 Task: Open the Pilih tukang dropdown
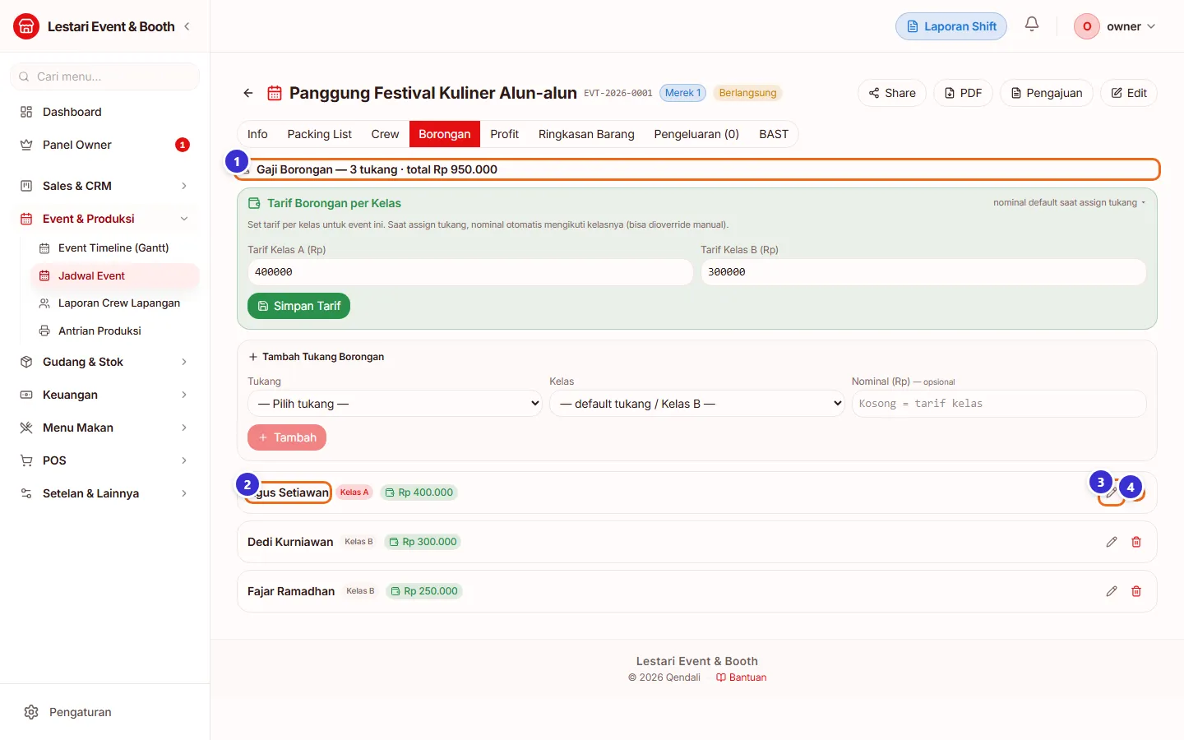tap(395, 404)
